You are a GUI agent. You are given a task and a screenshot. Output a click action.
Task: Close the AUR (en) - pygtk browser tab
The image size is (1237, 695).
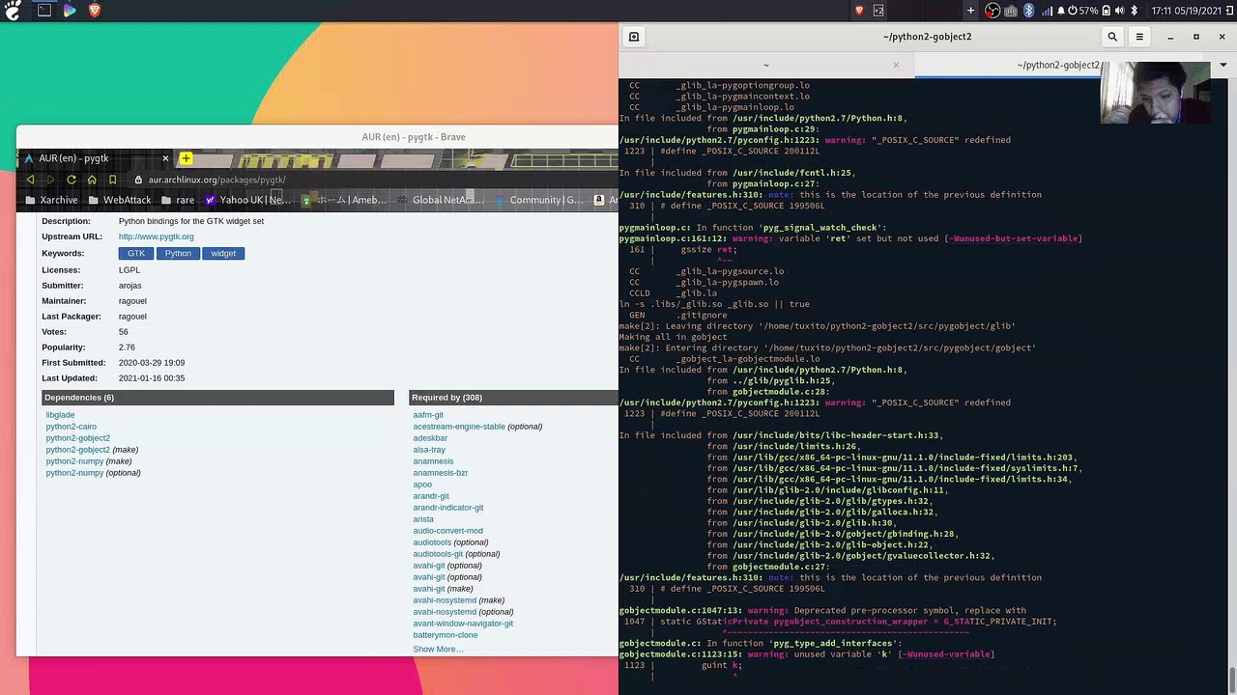tap(165, 158)
